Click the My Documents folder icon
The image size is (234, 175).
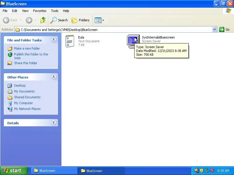coord(10,91)
